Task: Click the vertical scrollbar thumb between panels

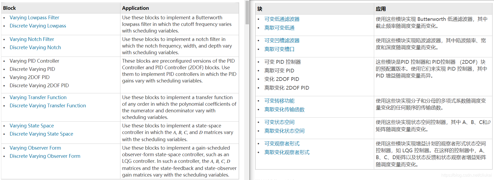Action: tap(247, 12)
